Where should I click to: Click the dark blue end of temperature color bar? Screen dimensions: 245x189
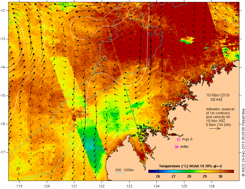[151, 171]
